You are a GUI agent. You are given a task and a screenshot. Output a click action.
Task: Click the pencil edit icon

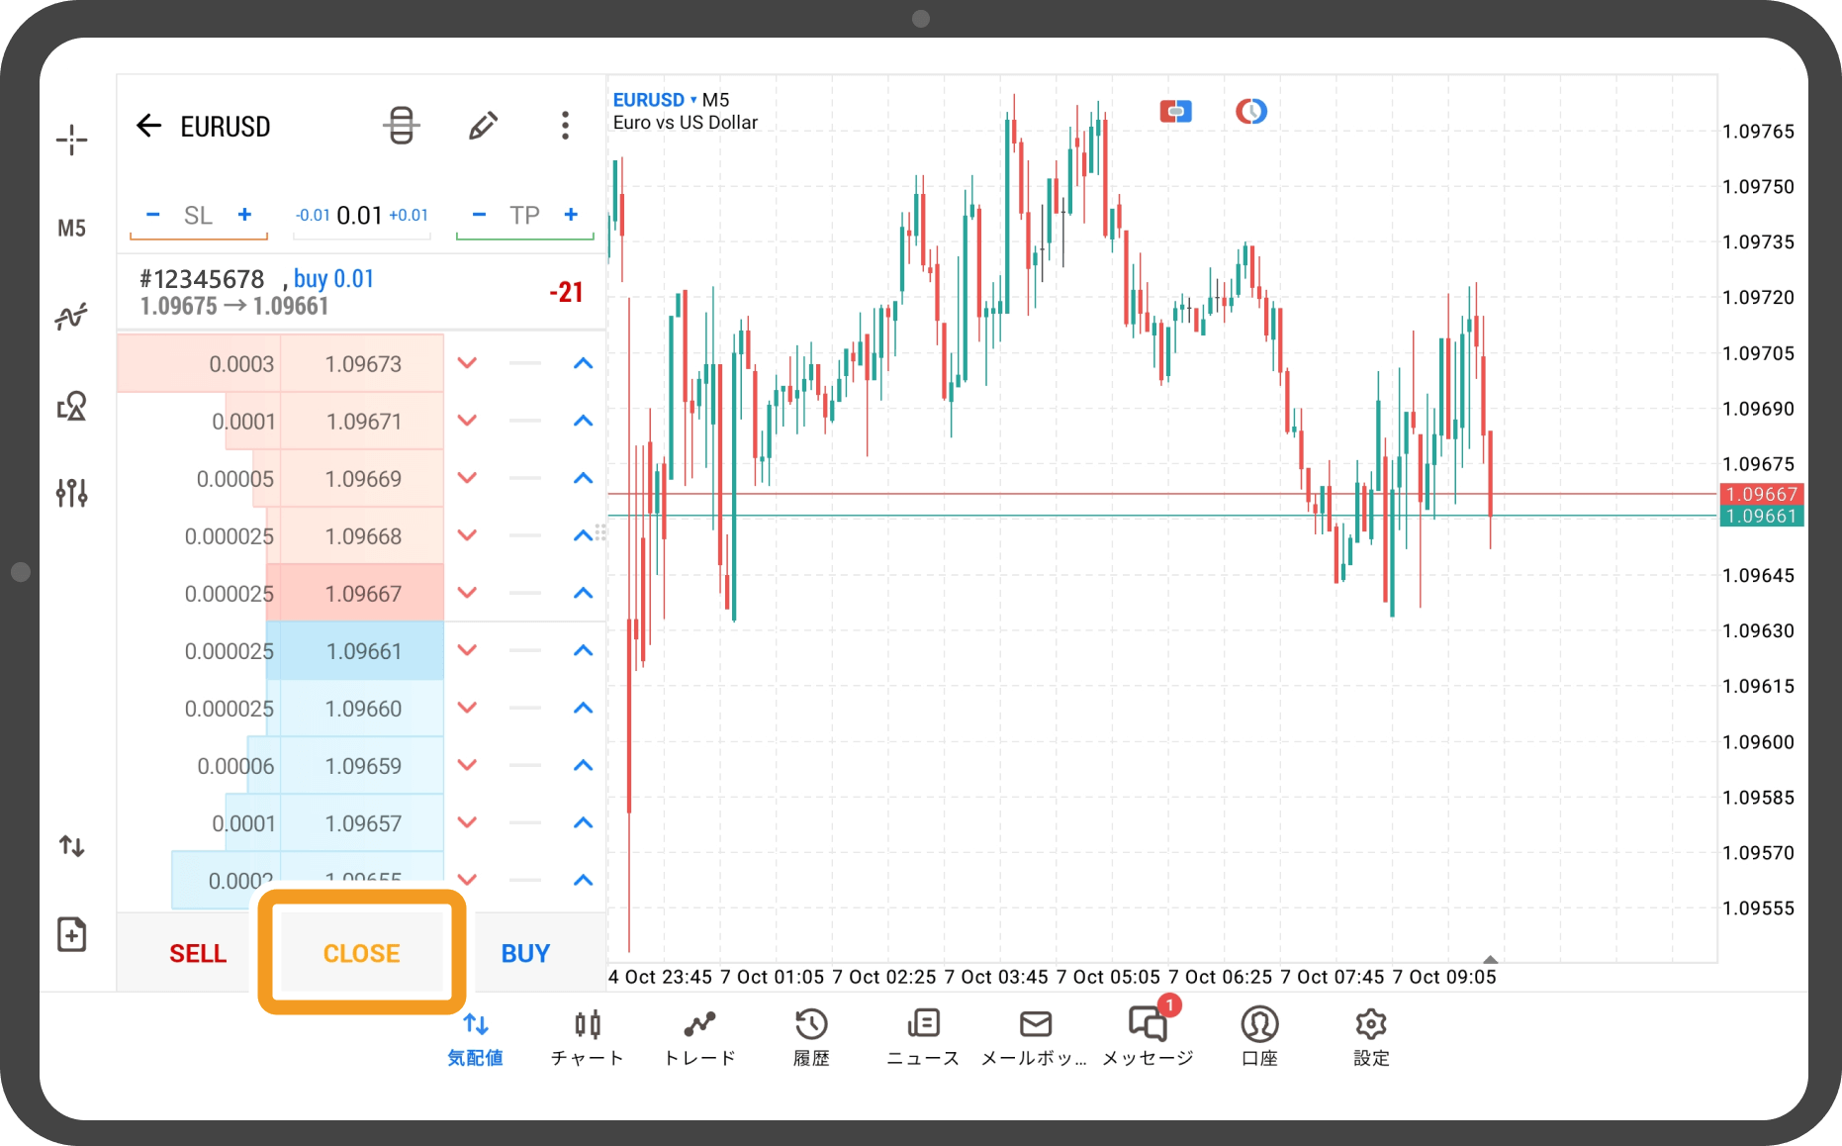(483, 126)
